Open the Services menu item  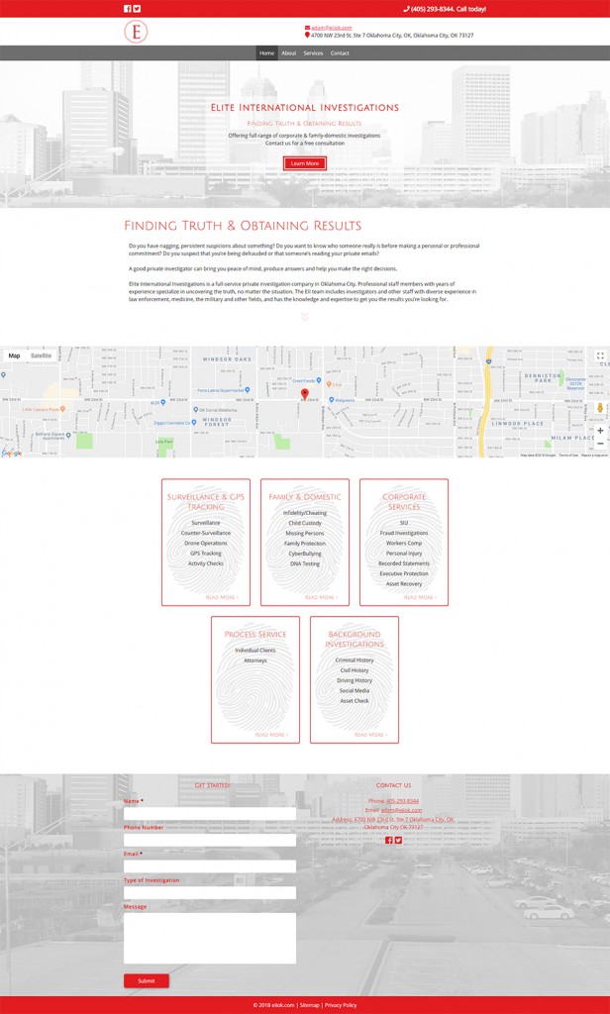pos(313,53)
